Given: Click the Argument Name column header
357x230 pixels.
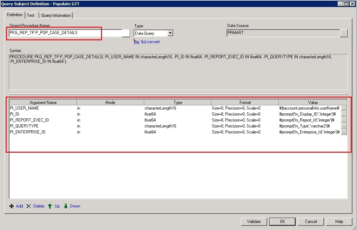Looking at the screenshot, I should pos(43,102).
